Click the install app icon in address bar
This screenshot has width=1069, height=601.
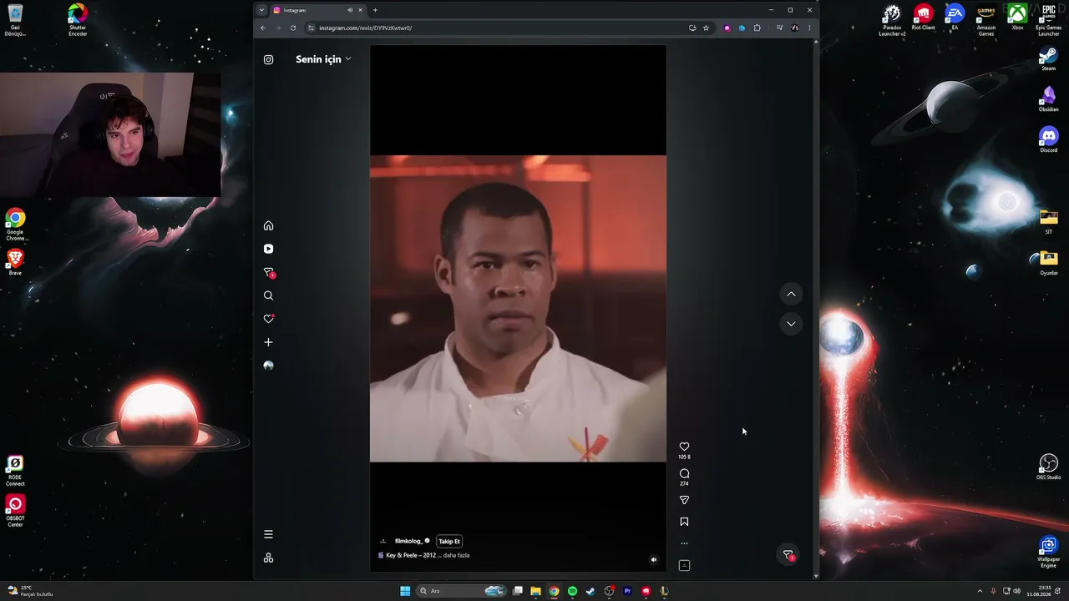(x=692, y=28)
